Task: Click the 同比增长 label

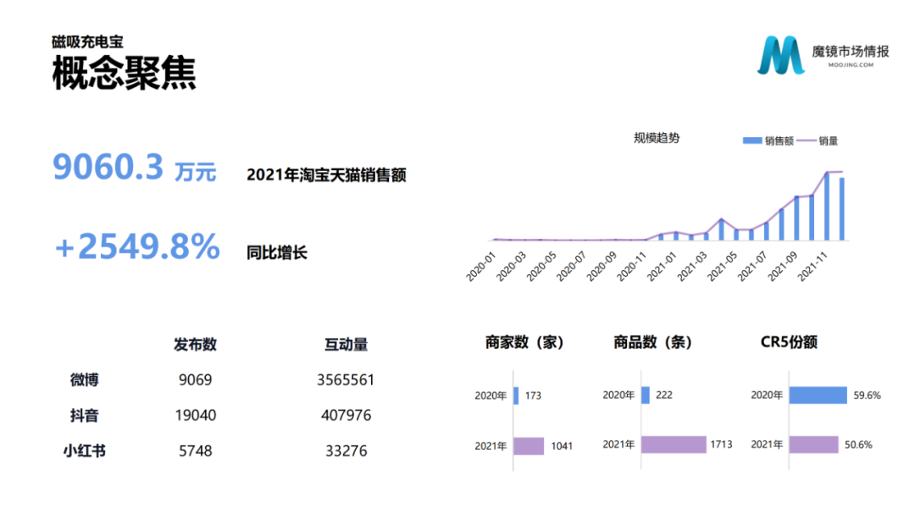Action: click(x=276, y=252)
